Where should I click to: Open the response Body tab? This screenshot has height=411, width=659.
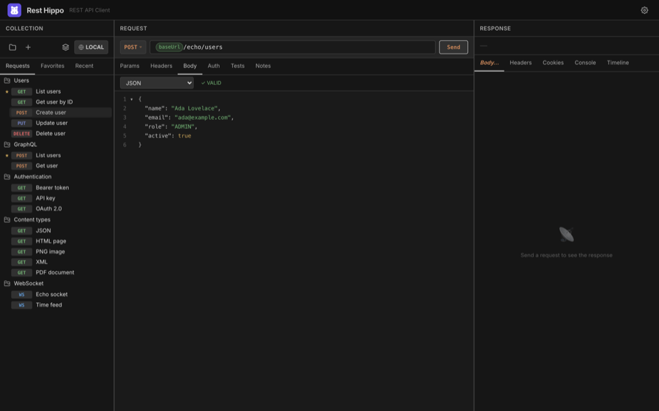point(490,63)
